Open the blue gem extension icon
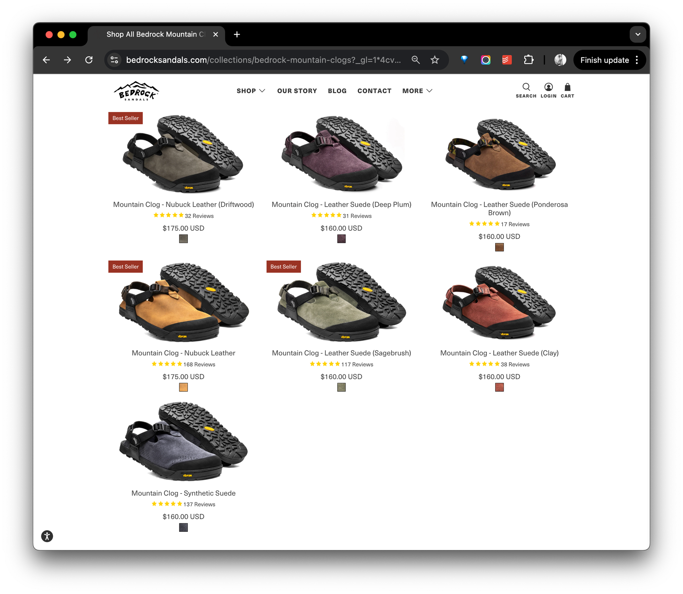 [464, 60]
